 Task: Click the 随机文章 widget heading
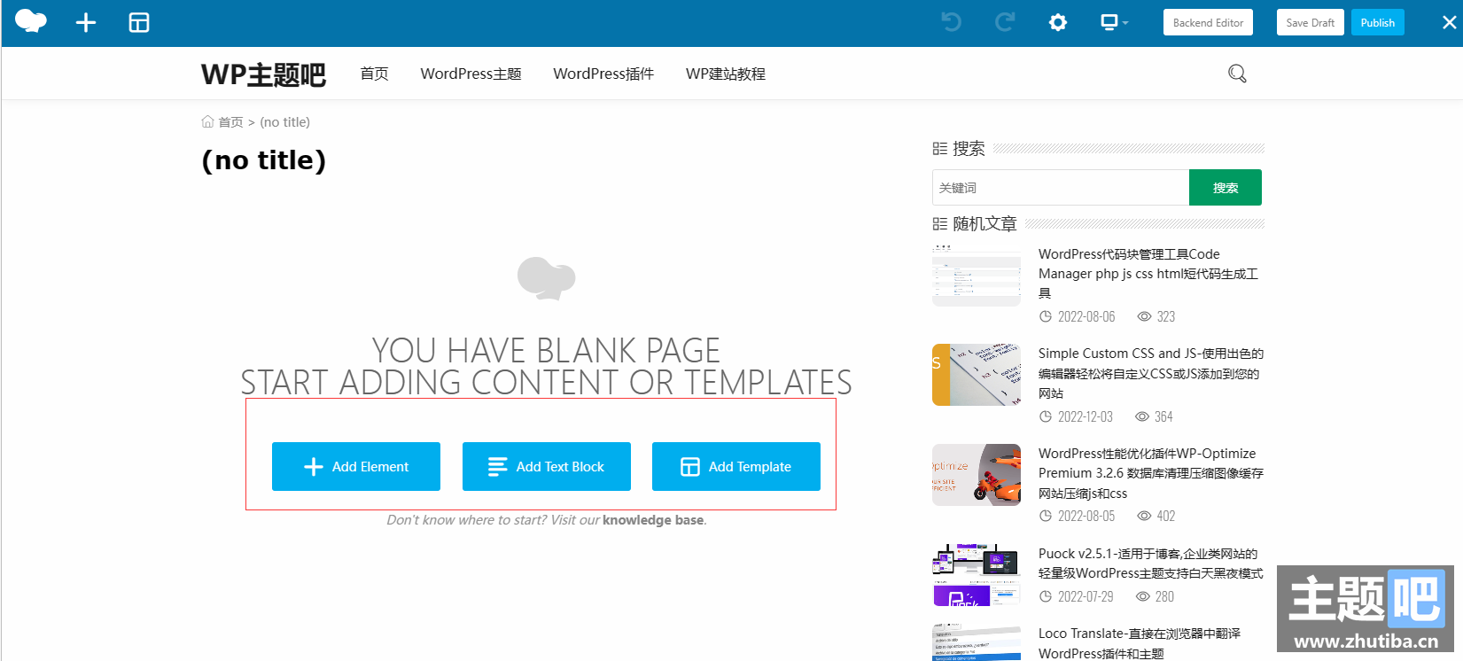coord(984,223)
